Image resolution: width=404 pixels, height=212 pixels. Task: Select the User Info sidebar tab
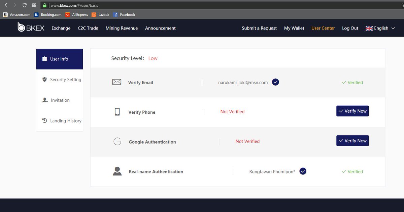60,59
